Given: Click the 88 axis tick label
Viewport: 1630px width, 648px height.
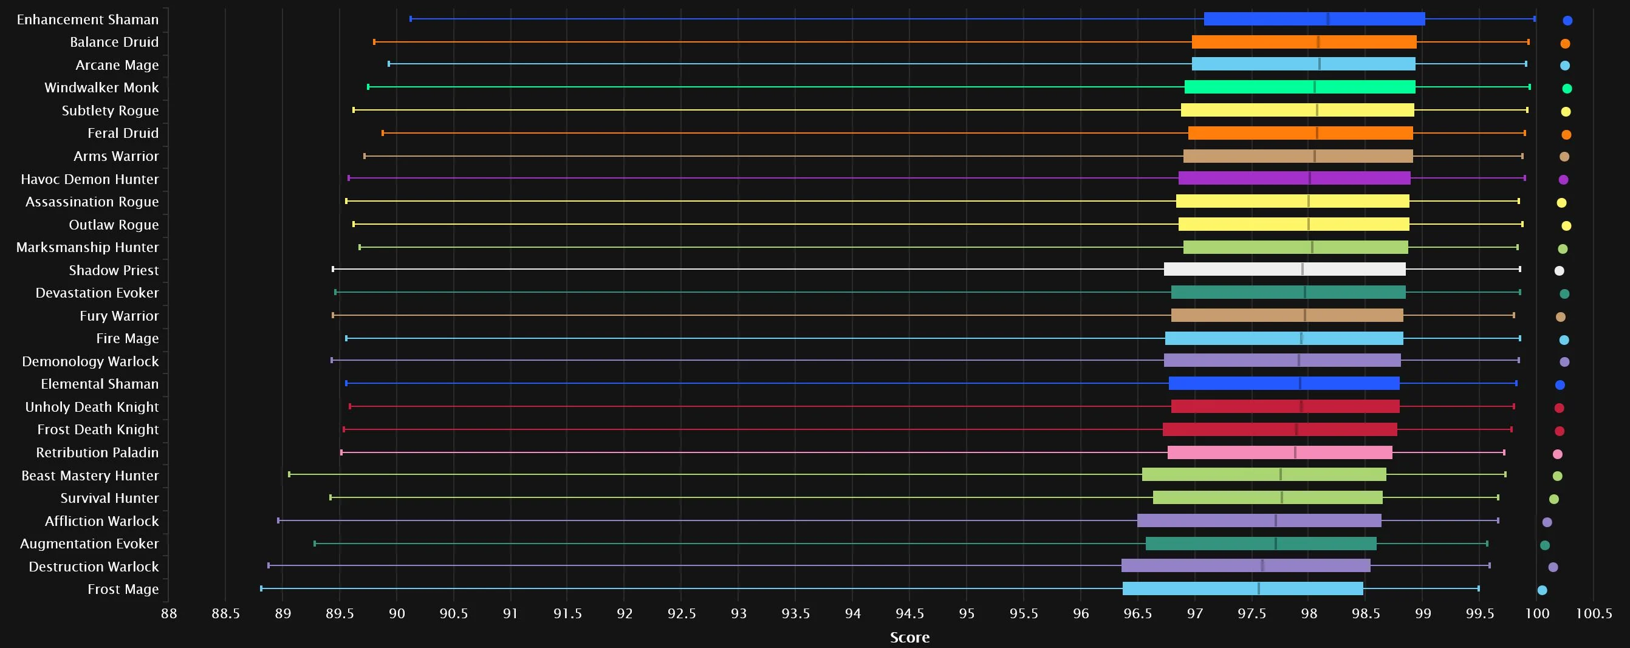Looking at the screenshot, I should tap(169, 613).
